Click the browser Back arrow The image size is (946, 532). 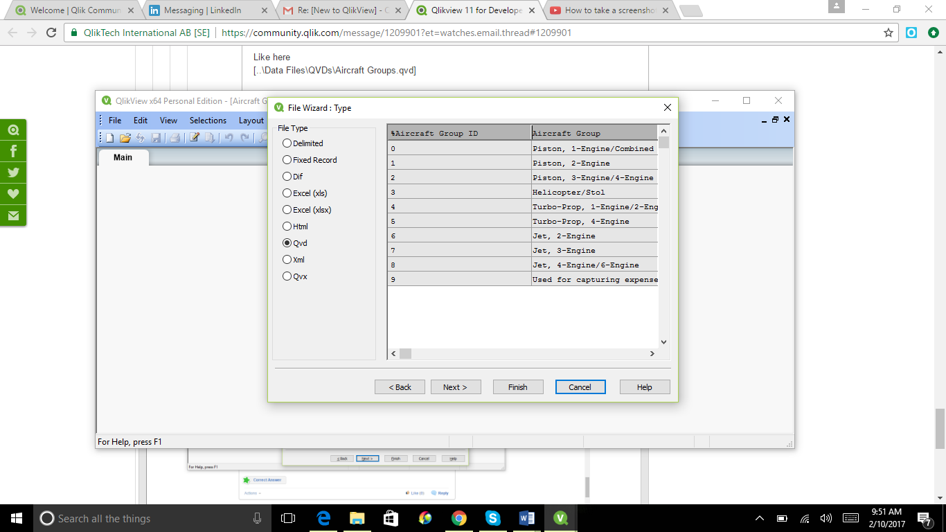12,33
